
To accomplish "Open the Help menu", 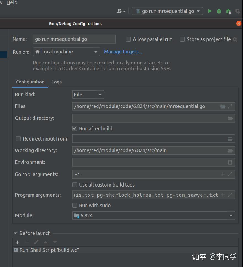I will [x=12, y=2].
